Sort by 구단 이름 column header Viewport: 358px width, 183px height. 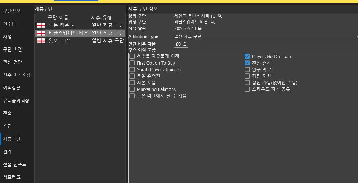58,18
